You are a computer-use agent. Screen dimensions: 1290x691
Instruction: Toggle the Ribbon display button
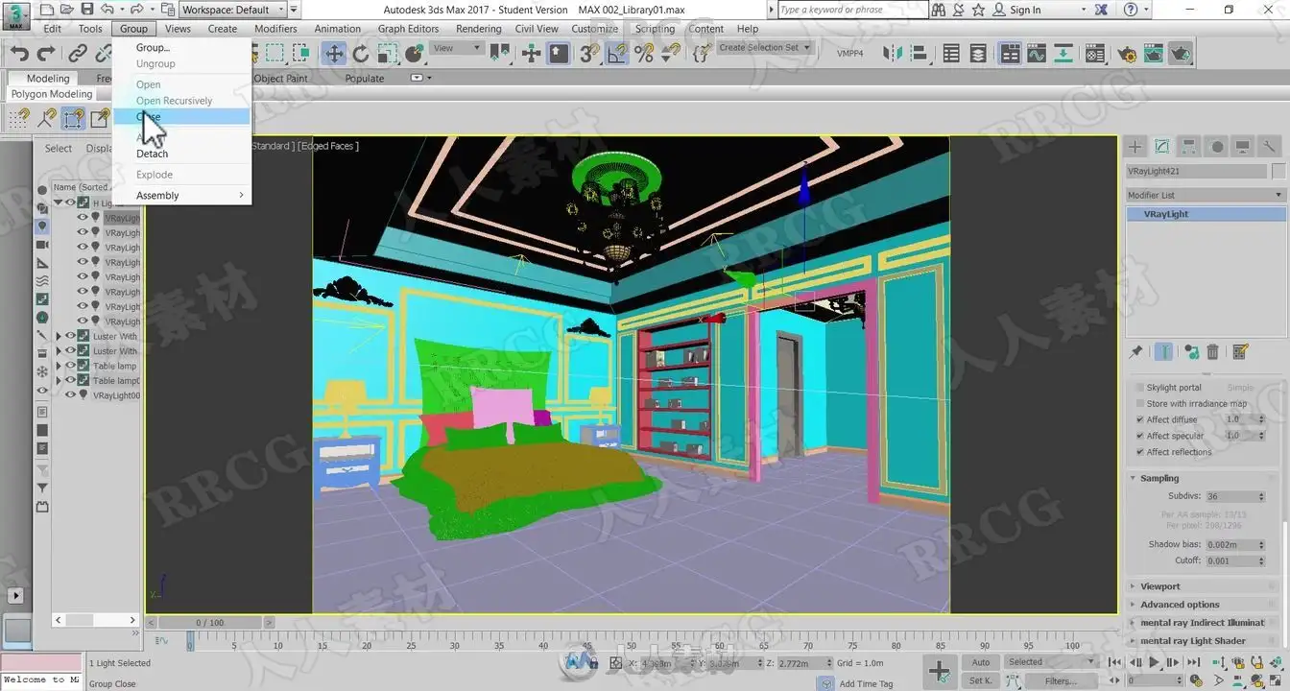point(1010,54)
